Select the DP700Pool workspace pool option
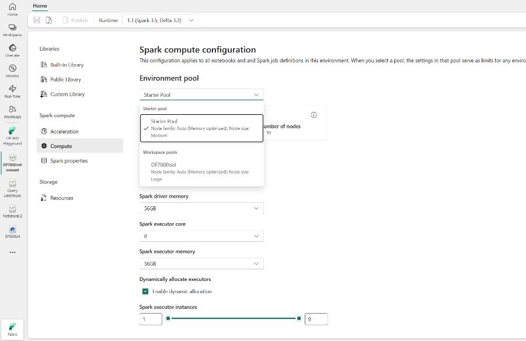The width and height of the screenshot is (526, 341). (201, 172)
